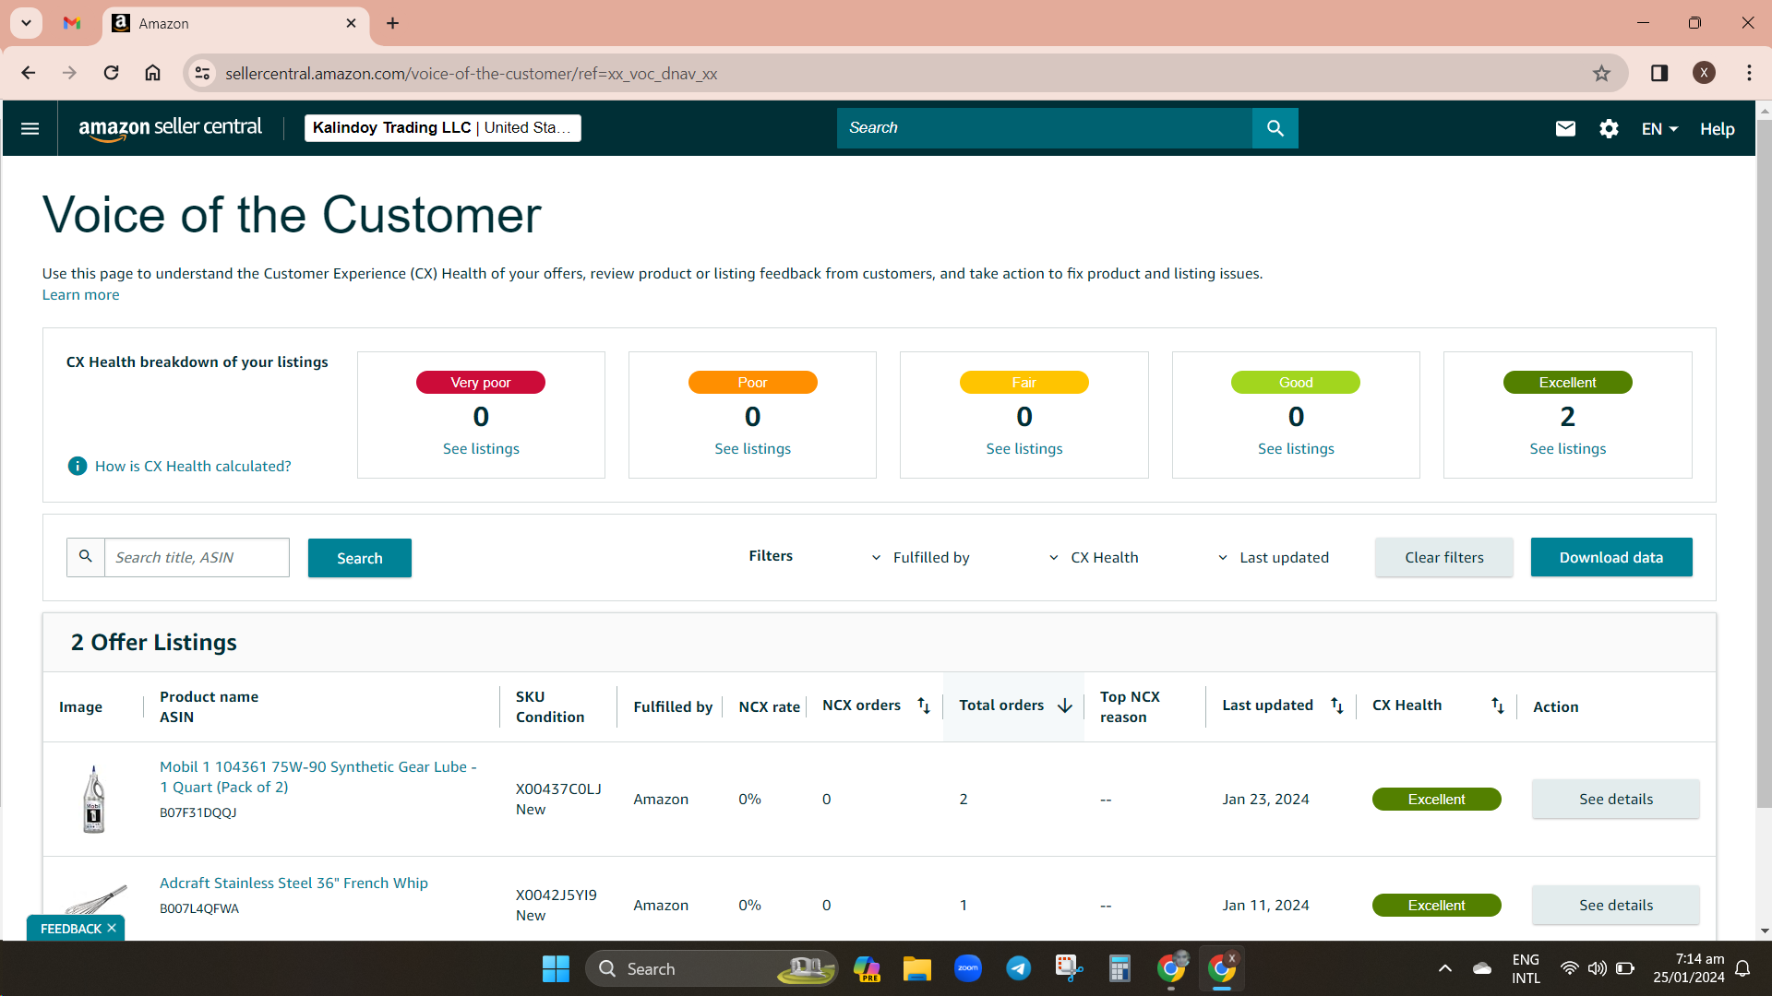1772x996 pixels.
Task: Focus the Seller Central top search box
Action: (x=1045, y=128)
